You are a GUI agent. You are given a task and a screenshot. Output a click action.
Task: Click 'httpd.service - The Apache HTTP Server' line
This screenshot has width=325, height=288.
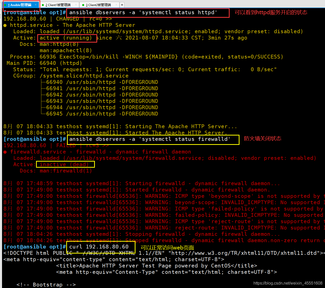point(69,25)
